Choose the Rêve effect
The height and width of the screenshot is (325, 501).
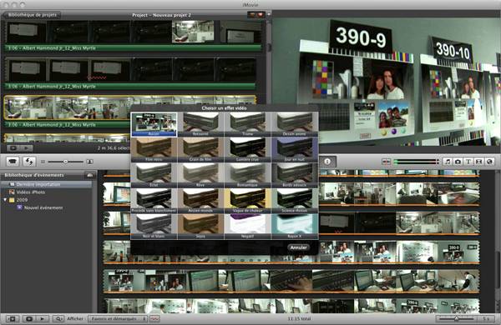(x=200, y=176)
